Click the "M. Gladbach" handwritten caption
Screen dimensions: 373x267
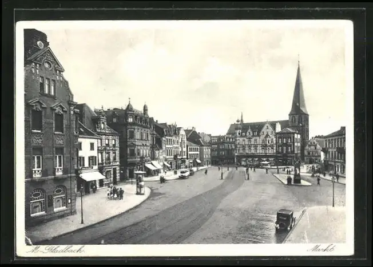coord(55,249)
